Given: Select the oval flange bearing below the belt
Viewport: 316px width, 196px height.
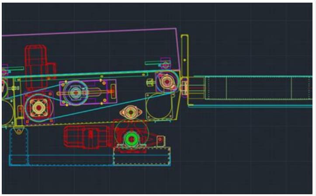Looking at the screenshot, I should (x=130, y=112).
